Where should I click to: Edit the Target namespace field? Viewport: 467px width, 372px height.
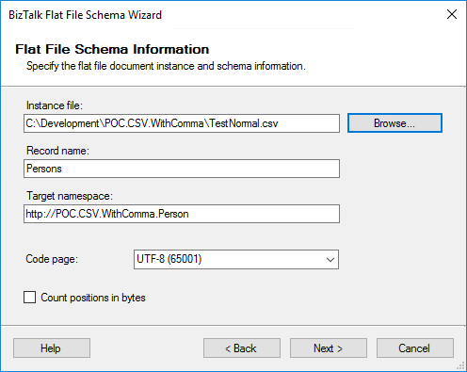(x=182, y=214)
